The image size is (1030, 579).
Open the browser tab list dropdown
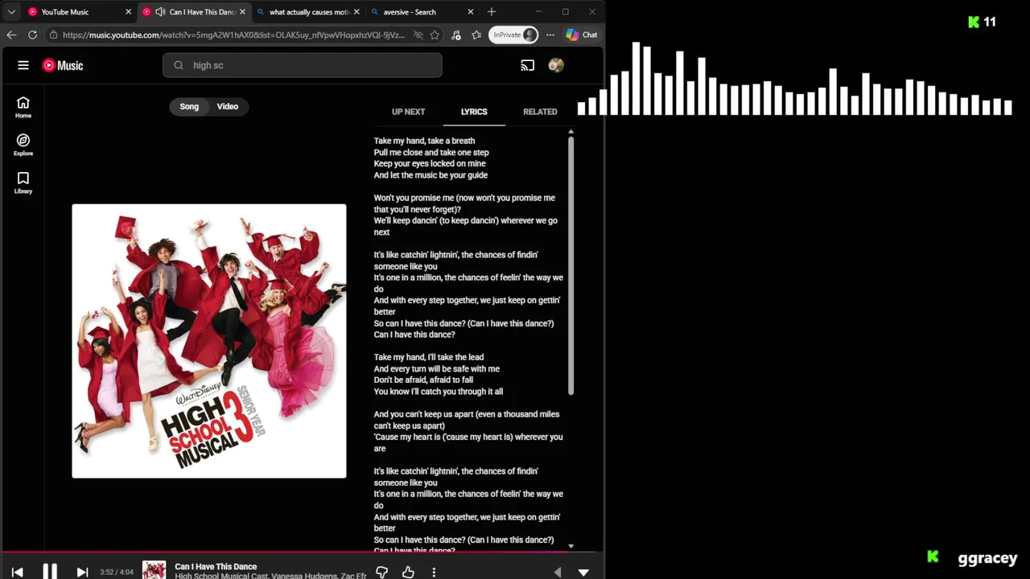pos(11,12)
